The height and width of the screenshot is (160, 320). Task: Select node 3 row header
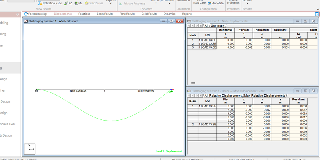click(193, 47)
